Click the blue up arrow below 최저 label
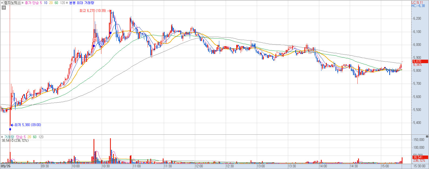This screenshot has width=429, height=169. pos(10,129)
